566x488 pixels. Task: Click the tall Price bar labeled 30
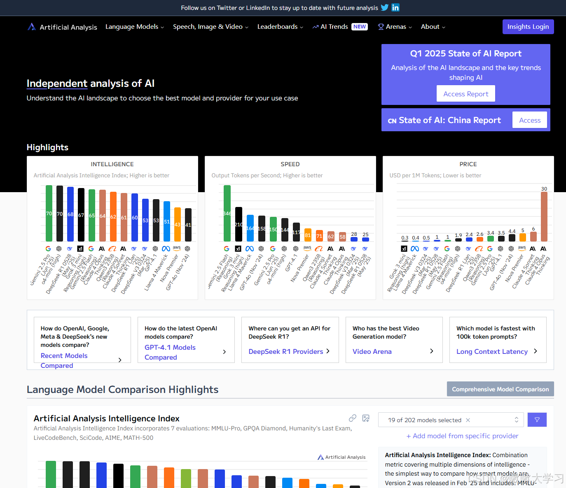[x=544, y=216]
